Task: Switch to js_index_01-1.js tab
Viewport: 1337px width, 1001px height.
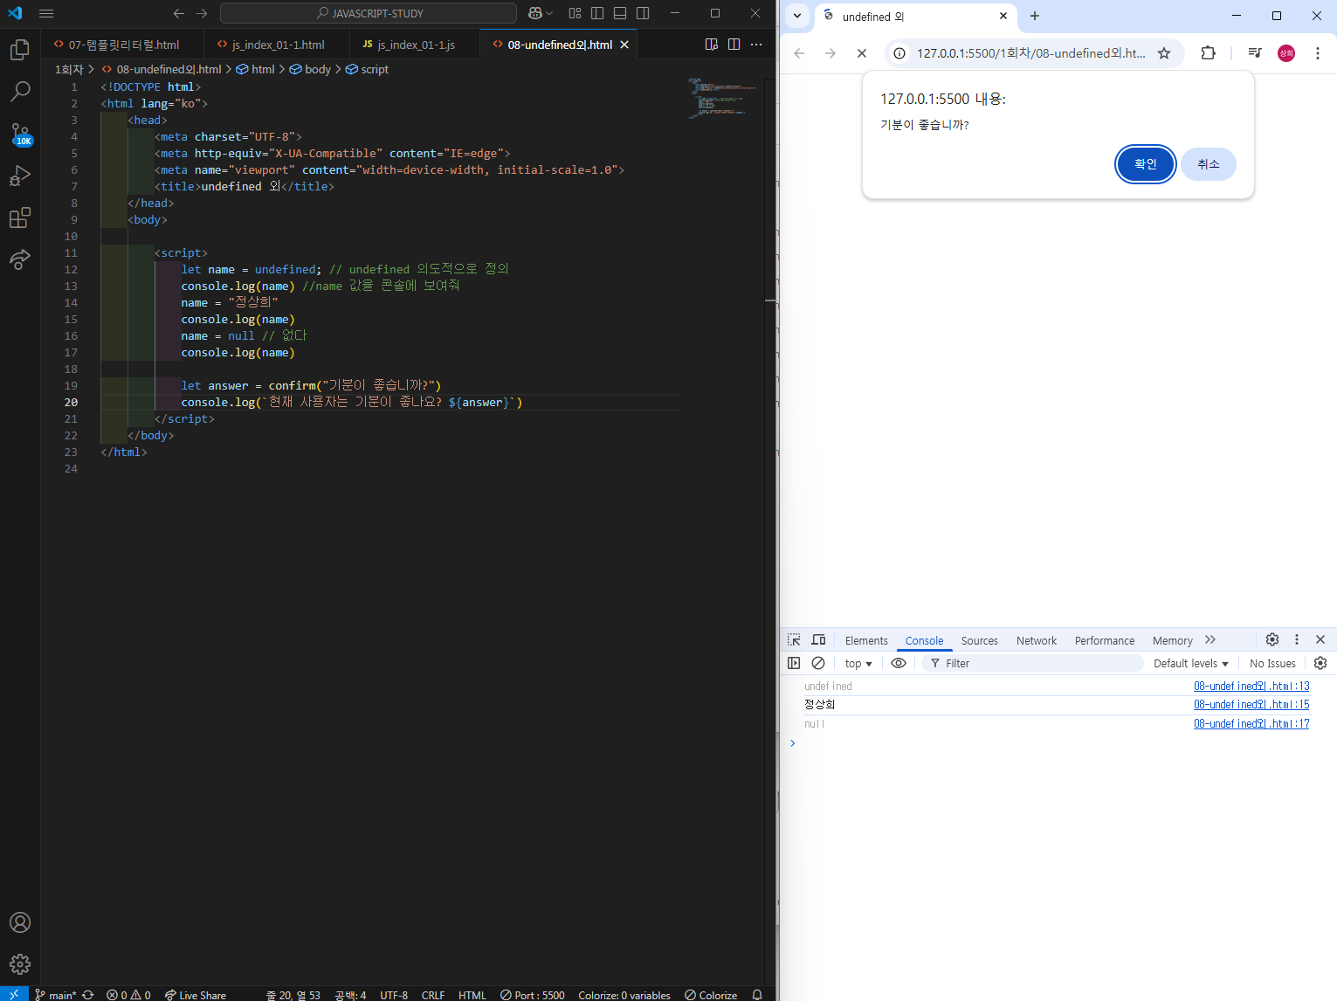Action: pos(415,45)
